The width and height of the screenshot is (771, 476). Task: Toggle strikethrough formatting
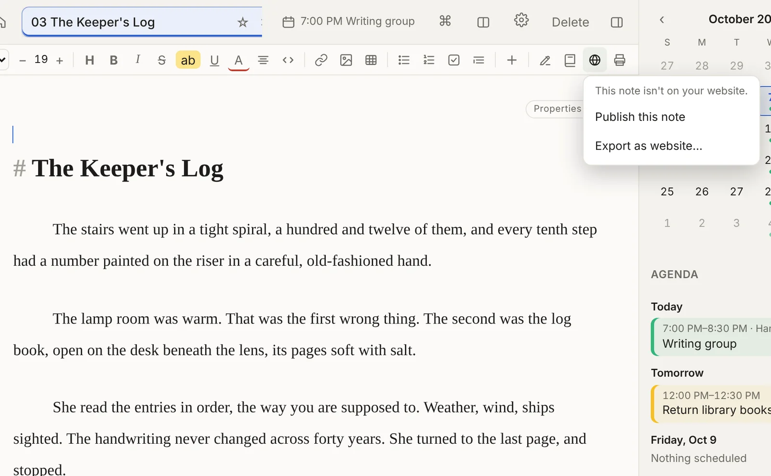(x=162, y=60)
